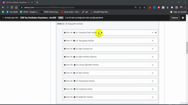Click the blue shield extension icon
The width and height of the screenshot is (188, 105).
(x=167, y=7)
